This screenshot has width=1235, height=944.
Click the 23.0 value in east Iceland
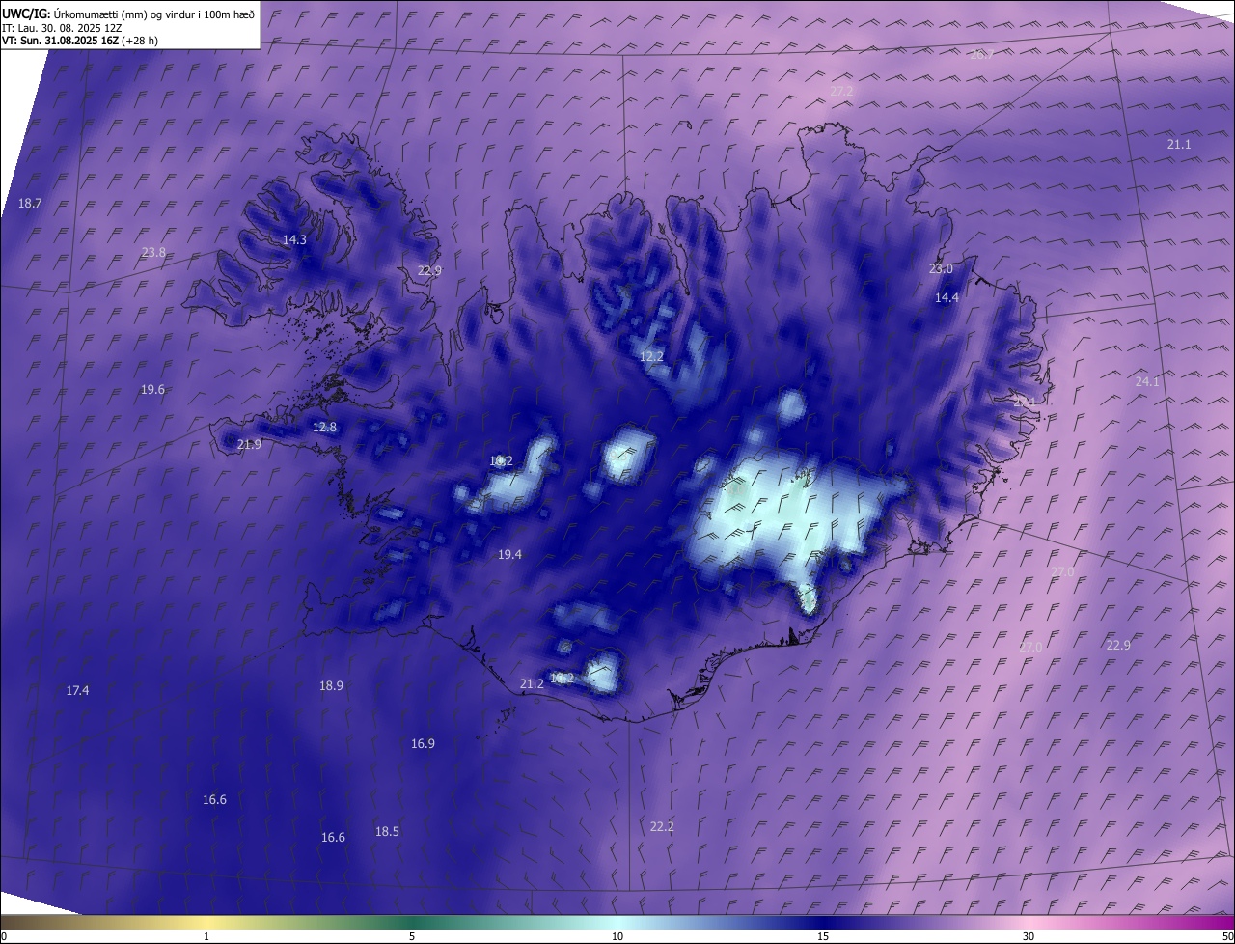tap(941, 269)
